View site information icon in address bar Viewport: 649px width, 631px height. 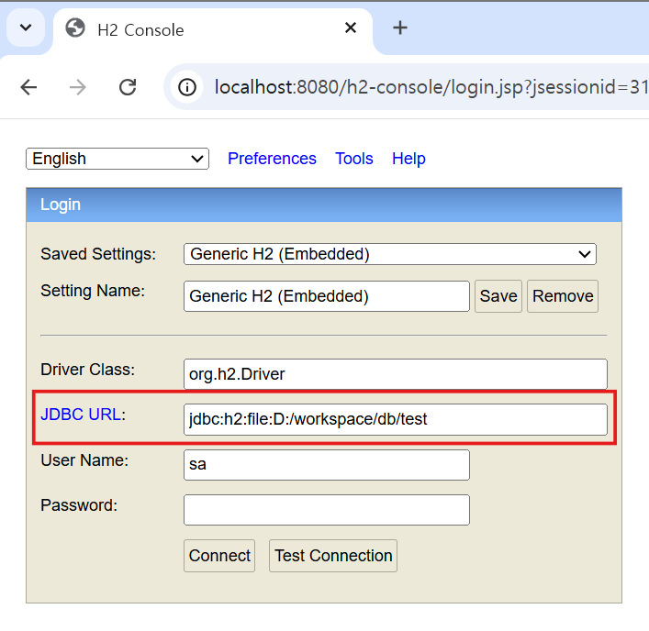[187, 87]
